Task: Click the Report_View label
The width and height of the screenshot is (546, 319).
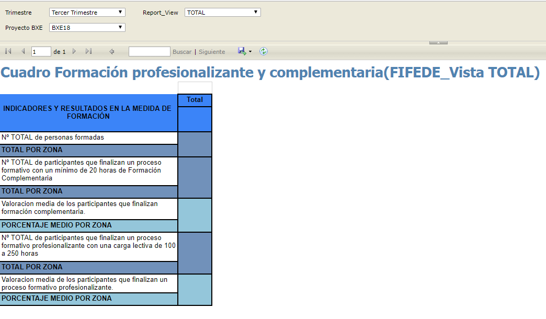Action: pos(160,13)
